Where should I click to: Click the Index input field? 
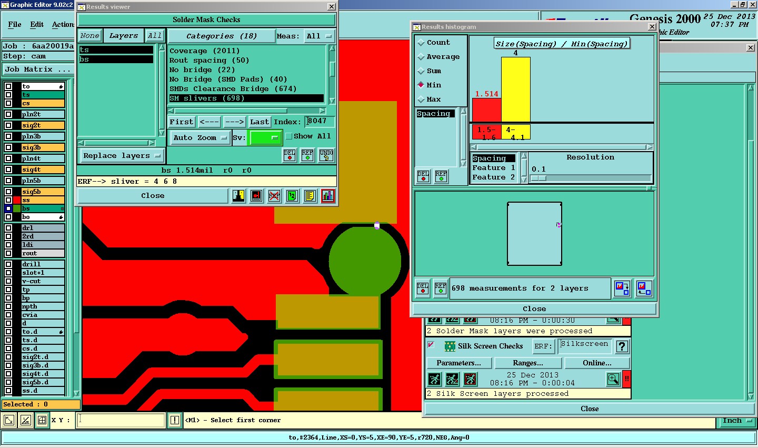point(320,122)
